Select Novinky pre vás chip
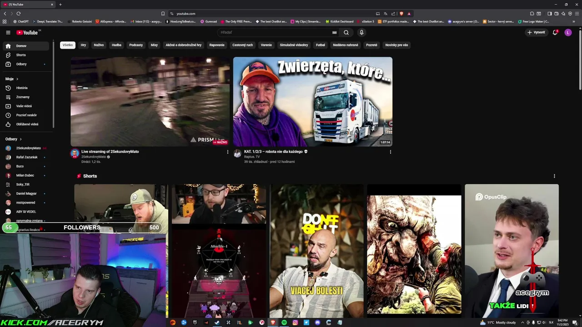 [396, 45]
